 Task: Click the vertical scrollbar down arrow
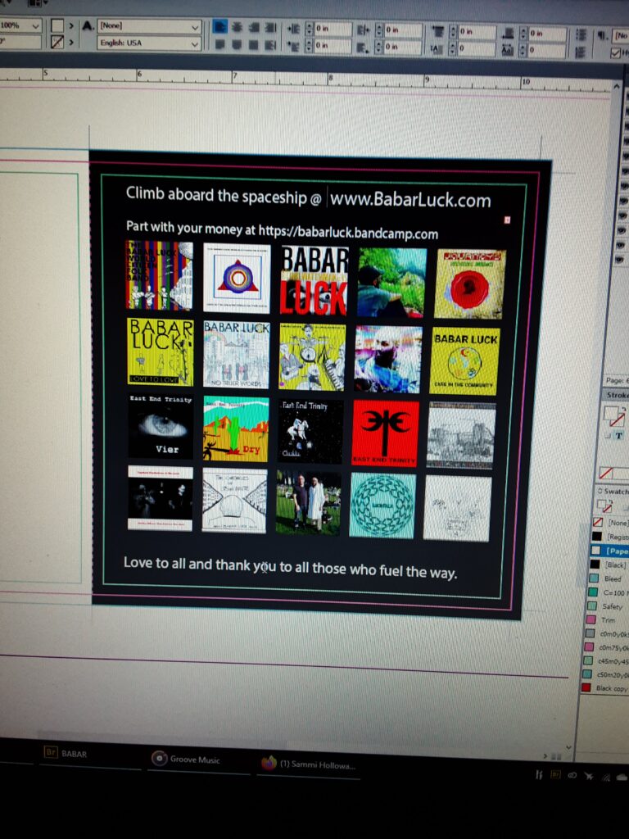click(x=568, y=747)
